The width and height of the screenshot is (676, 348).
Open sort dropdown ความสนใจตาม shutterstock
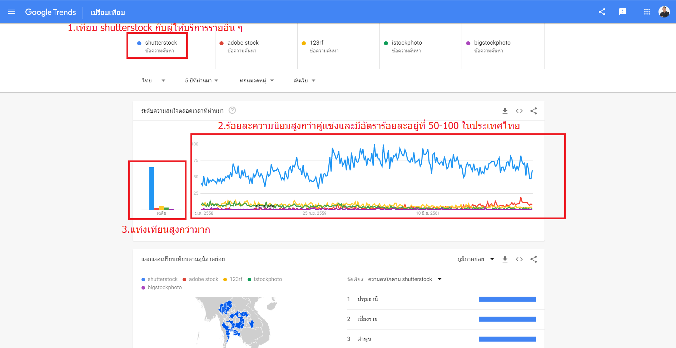[x=404, y=279]
